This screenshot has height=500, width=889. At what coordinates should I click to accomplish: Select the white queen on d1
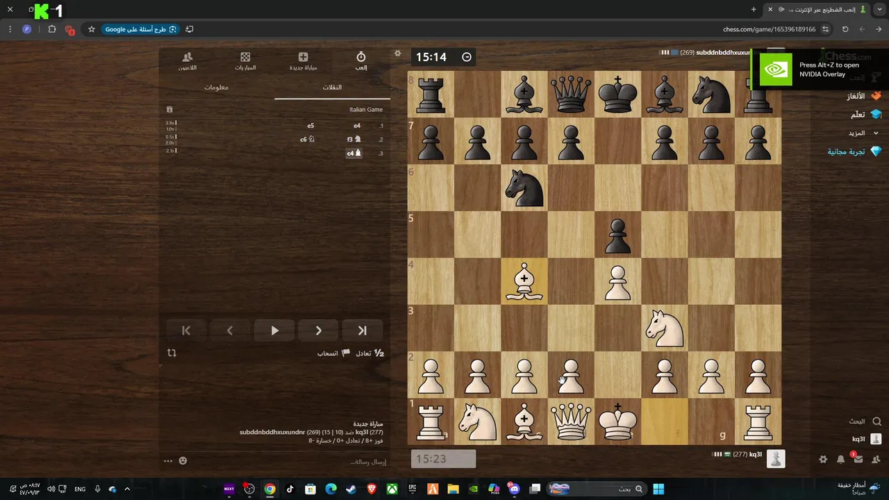tap(571, 422)
